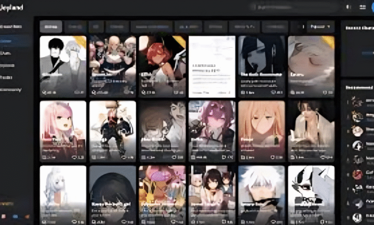Click the pink icon at the bottom-left corner

3,216
